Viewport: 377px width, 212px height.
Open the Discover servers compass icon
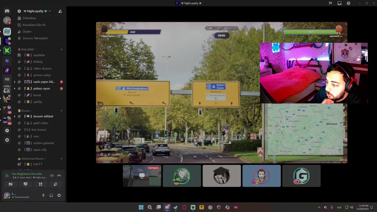(x=7, y=140)
